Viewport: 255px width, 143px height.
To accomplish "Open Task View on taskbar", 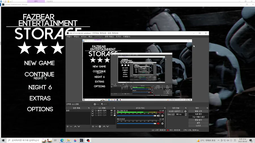I will [x=55, y=140].
